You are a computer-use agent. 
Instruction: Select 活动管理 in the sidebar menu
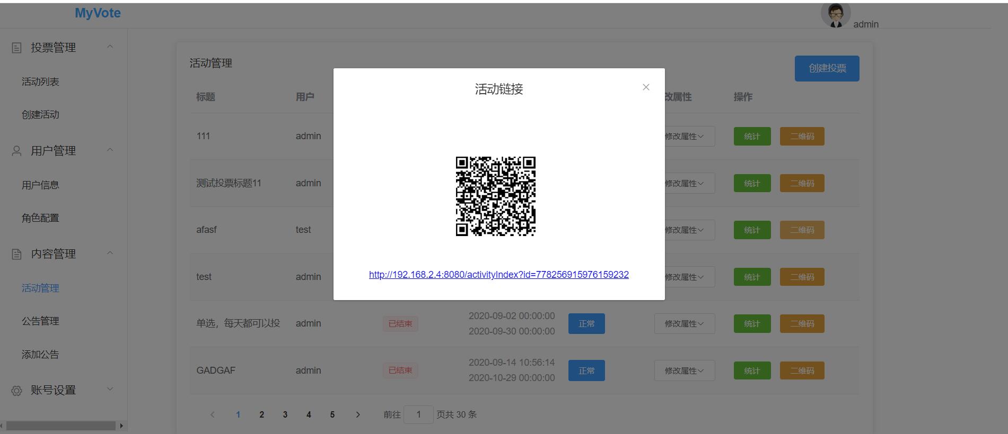tap(40, 288)
